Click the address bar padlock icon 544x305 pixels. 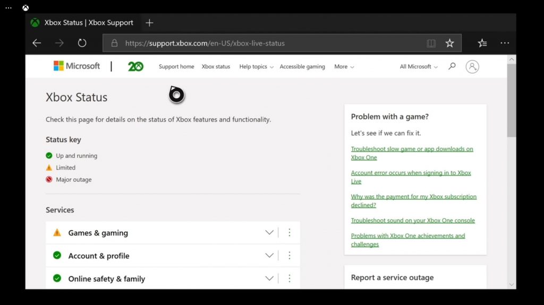pyautogui.click(x=114, y=43)
